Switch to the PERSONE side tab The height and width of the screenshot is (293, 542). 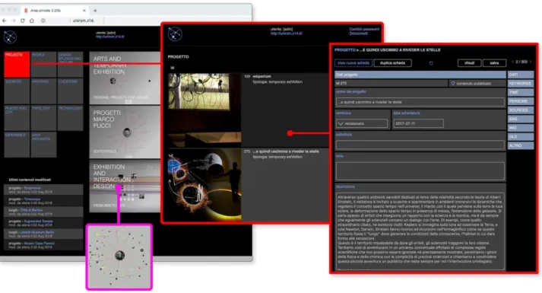point(521,101)
